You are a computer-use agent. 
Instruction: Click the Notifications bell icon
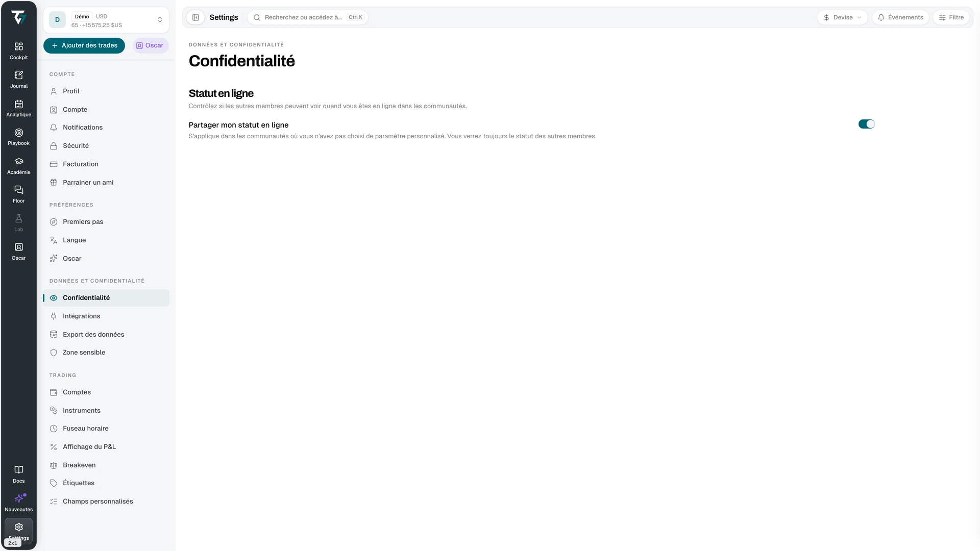click(54, 128)
